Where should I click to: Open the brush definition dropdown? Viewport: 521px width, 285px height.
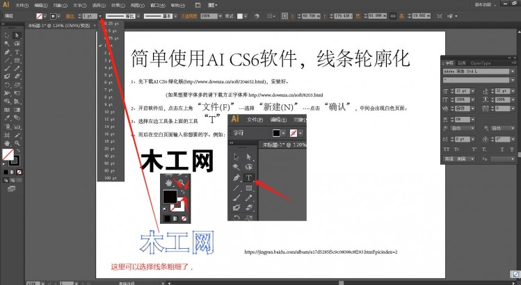[x=175, y=16]
